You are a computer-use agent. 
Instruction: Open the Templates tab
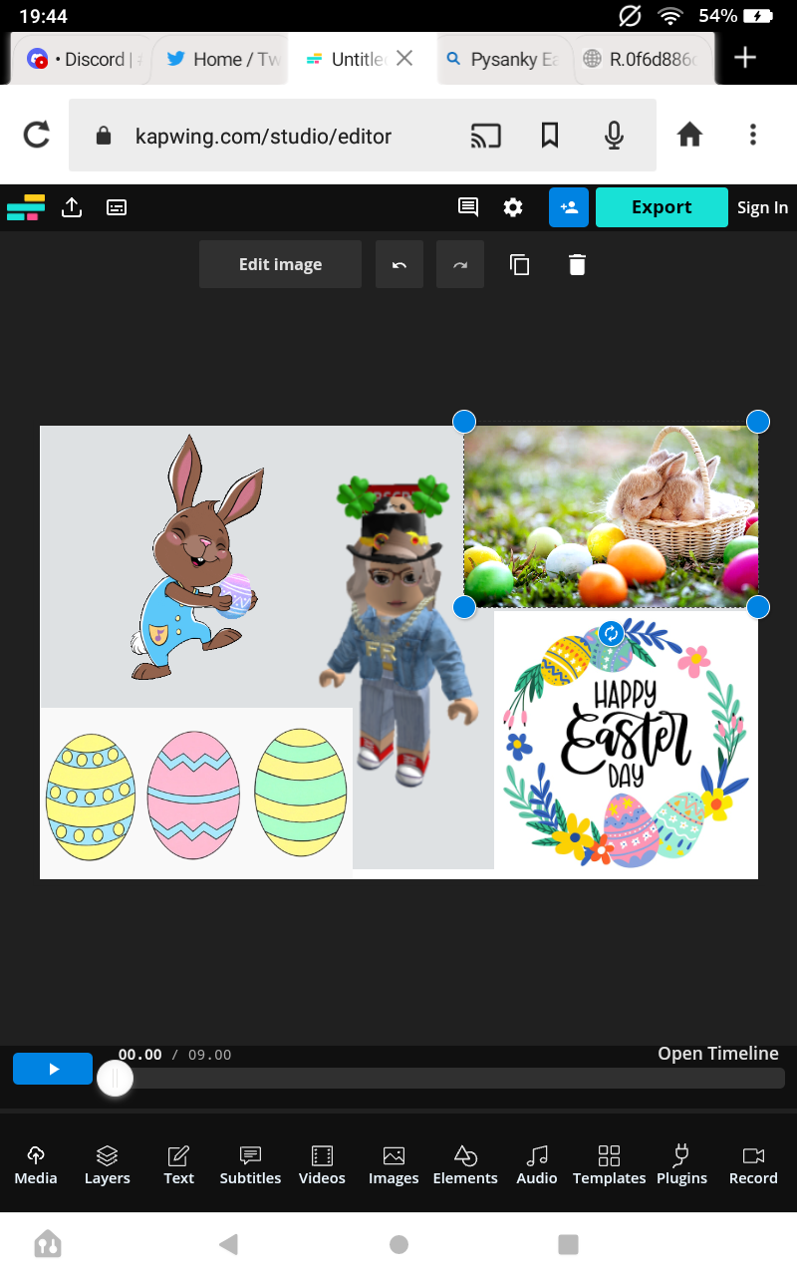[609, 1165]
